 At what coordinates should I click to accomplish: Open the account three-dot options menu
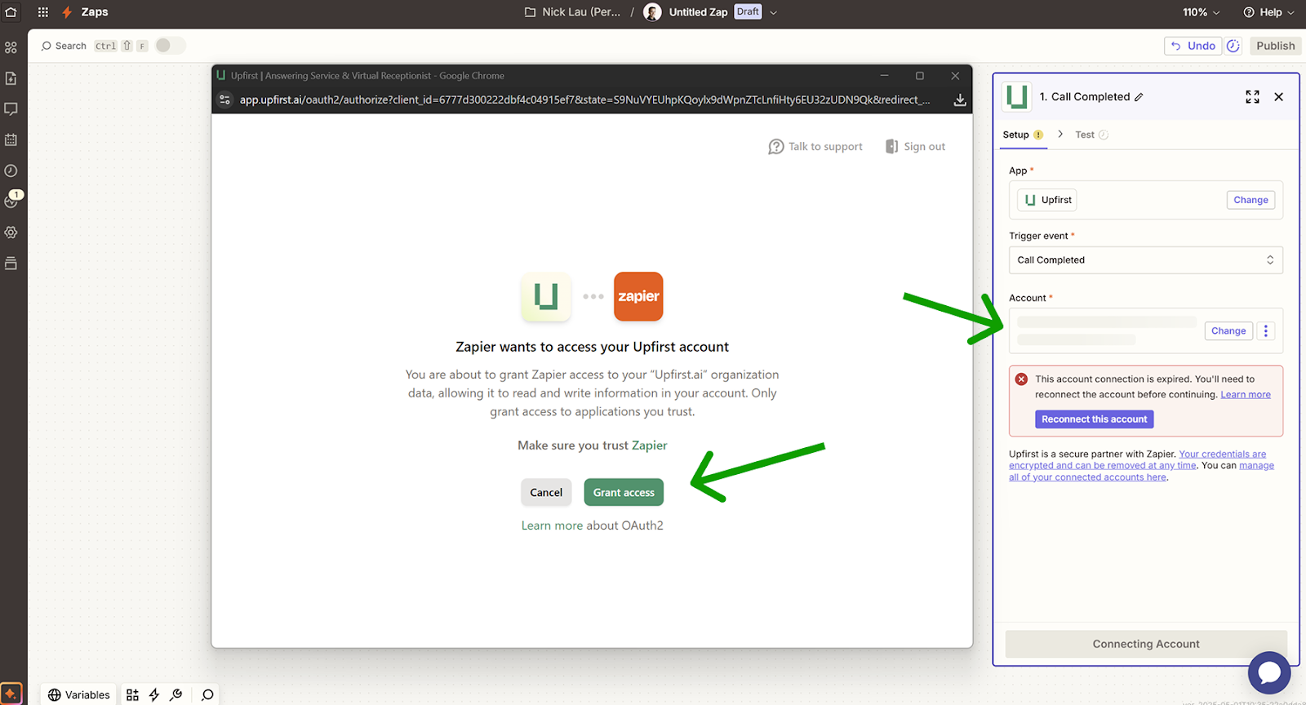point(1266,330)
